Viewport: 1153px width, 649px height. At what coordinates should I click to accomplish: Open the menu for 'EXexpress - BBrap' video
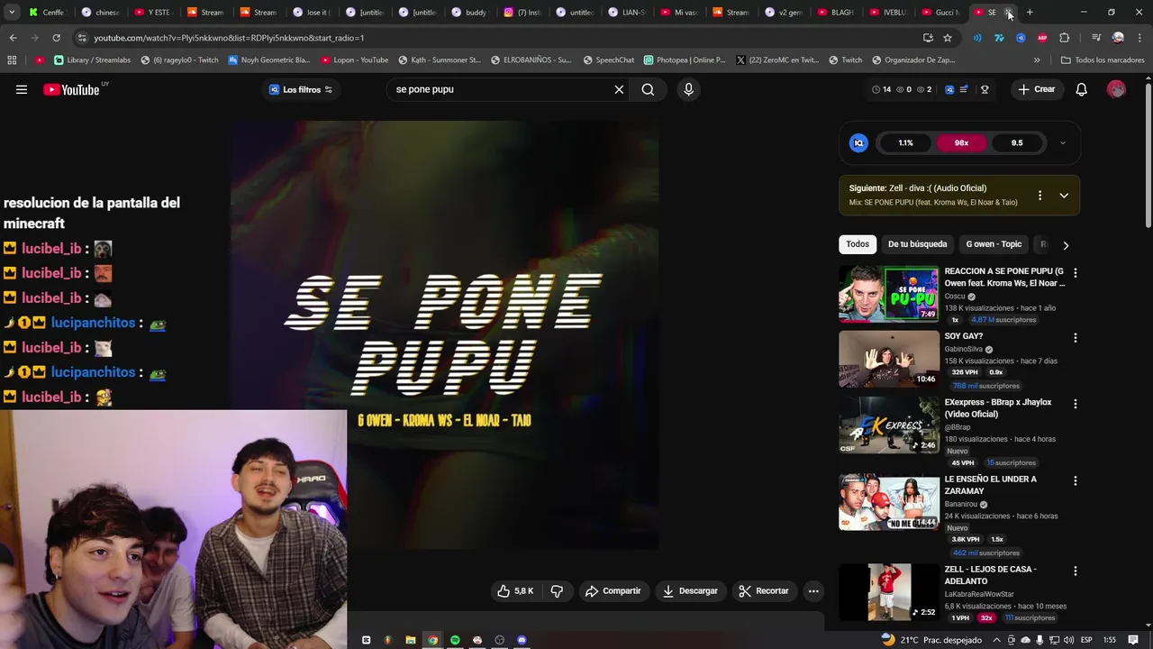click(x=1075, y=404)
